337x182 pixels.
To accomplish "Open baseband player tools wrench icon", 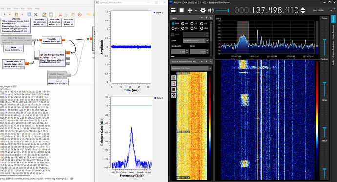I will coord(174,95).
